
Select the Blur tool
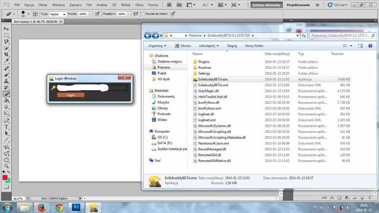click(6, 106)
